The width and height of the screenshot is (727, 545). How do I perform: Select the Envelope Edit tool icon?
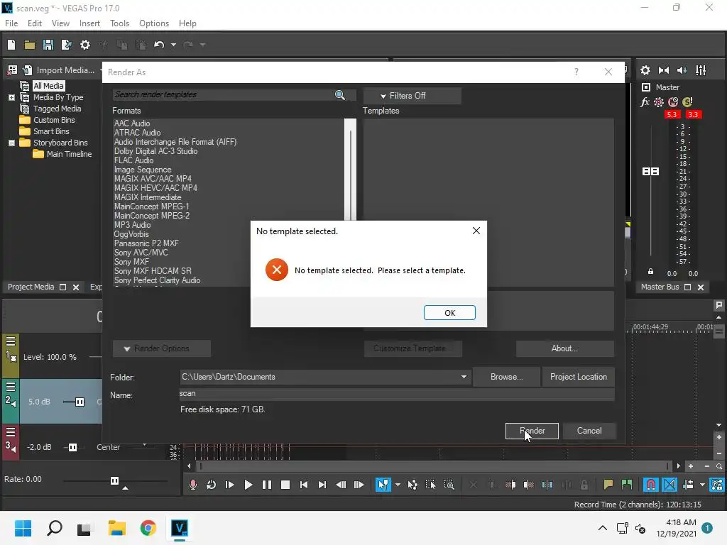[412, 485]
